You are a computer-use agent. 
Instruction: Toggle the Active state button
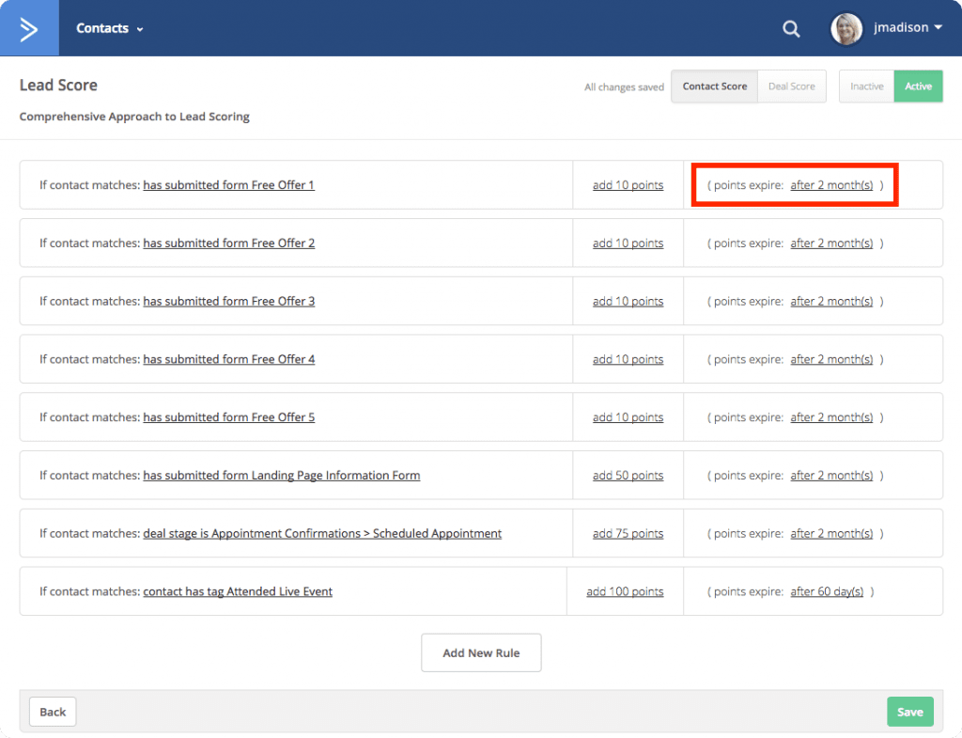(x=918, y=86)
